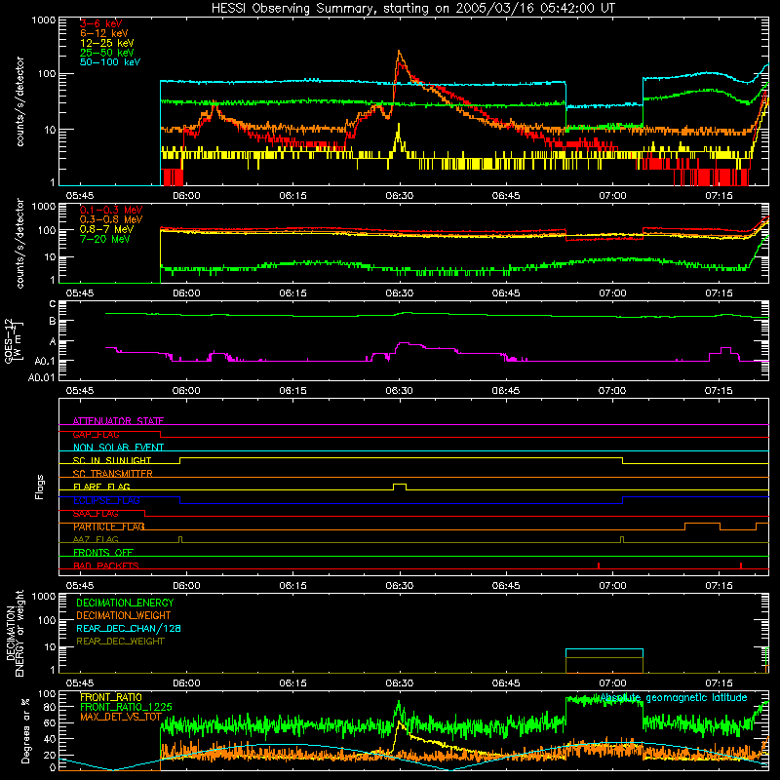The height and width of the screenshot is (780, 780).
Task: Click the HESSI Observing Summary plot title
Action: click(x=412, y=9)
